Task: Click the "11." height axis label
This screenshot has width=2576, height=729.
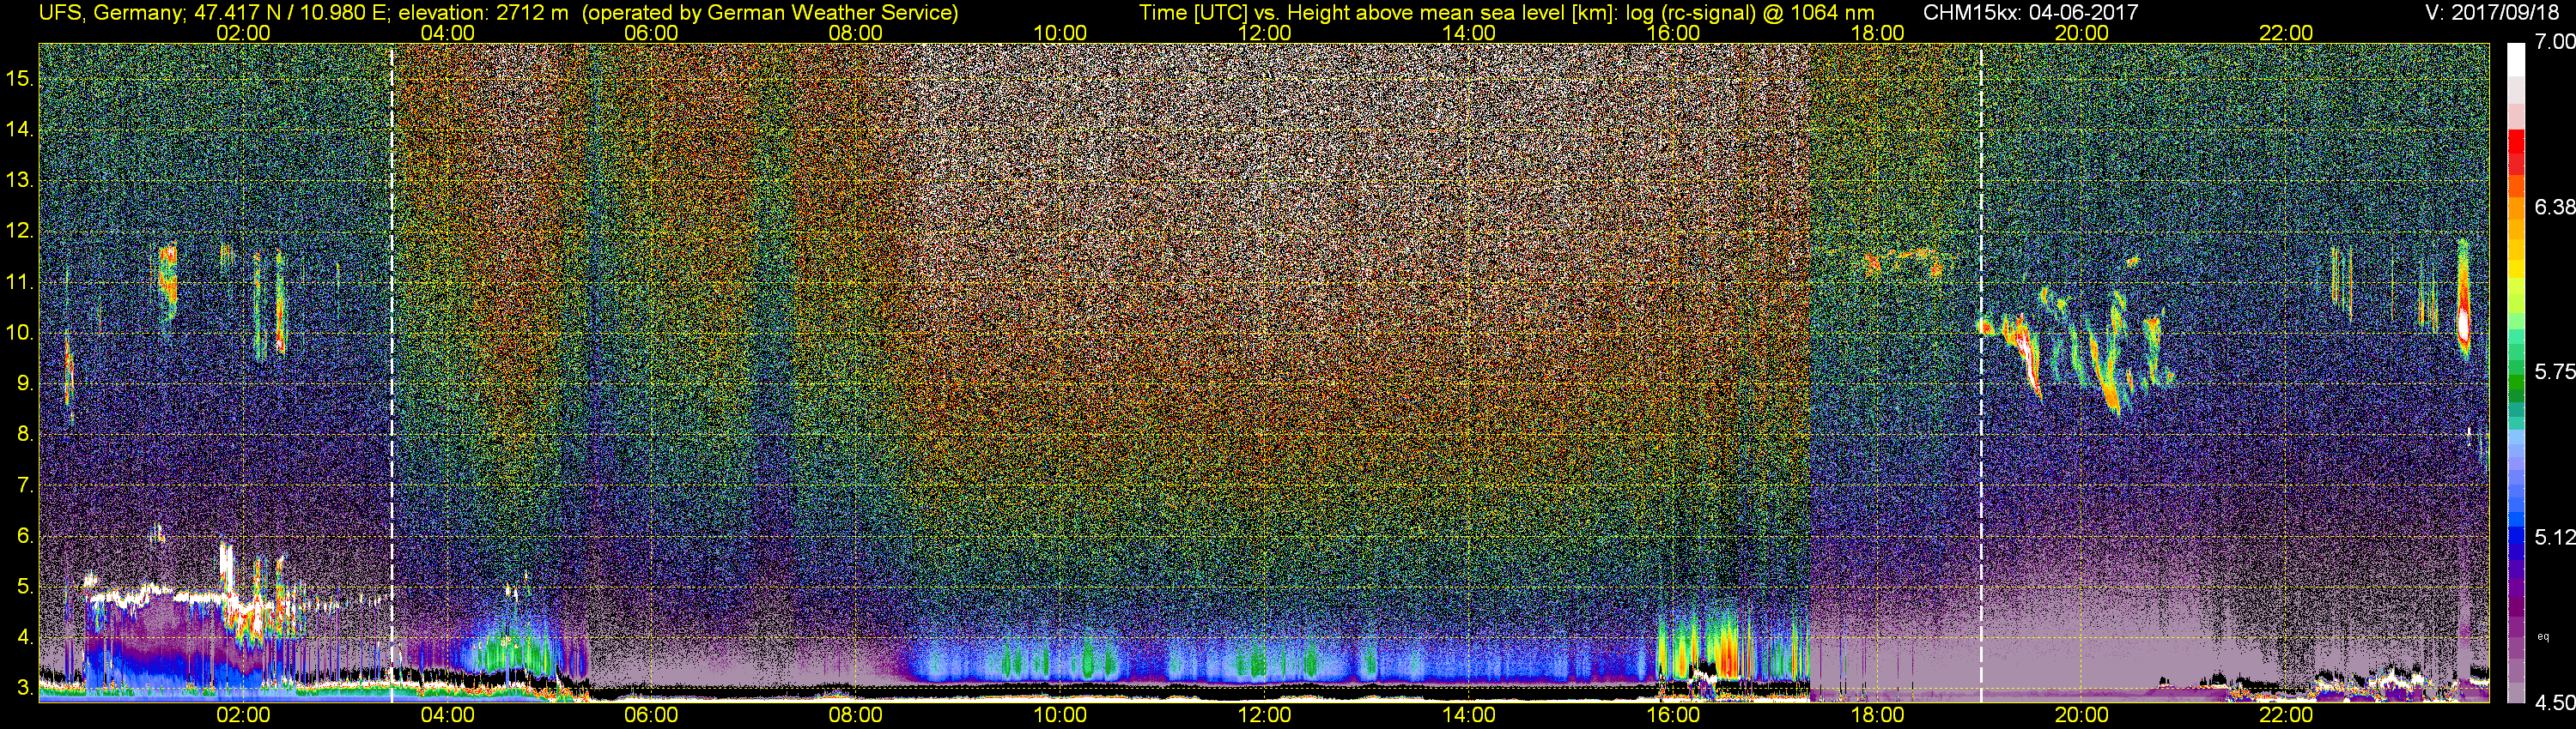Action: tap(19, 283)
